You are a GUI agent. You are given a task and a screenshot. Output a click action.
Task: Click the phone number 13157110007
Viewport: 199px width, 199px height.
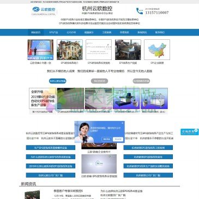tap(157, 13)
